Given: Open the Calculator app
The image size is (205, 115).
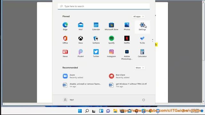Looking at the screenshot, I should pyautogui.click(x=142, y=53).
